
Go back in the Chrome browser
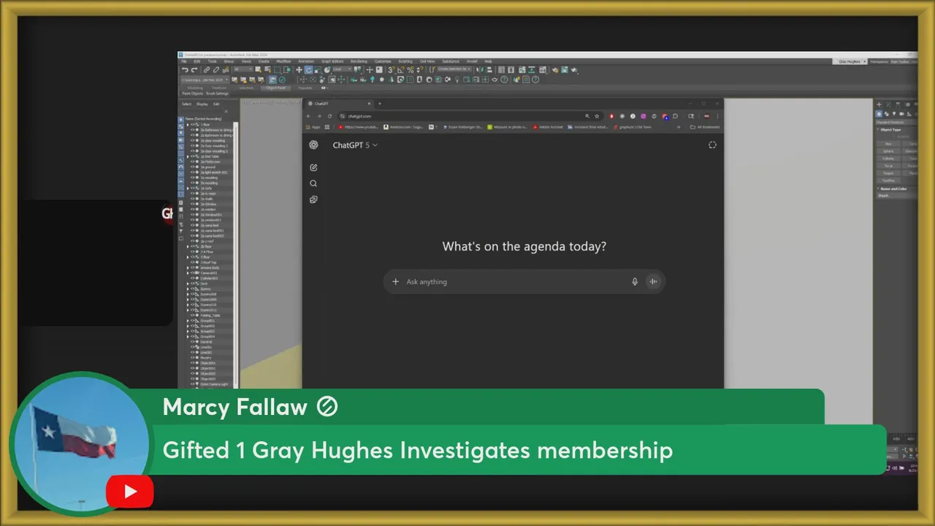(x=309, y=116)
